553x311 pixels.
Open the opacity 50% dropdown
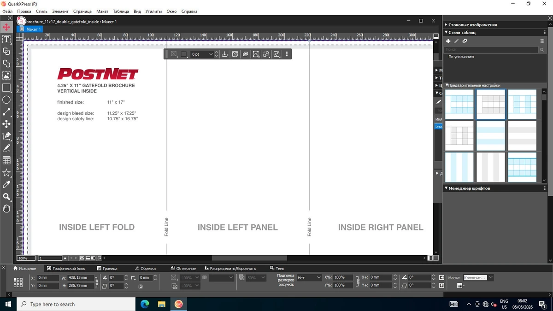(x=264, y=278)
